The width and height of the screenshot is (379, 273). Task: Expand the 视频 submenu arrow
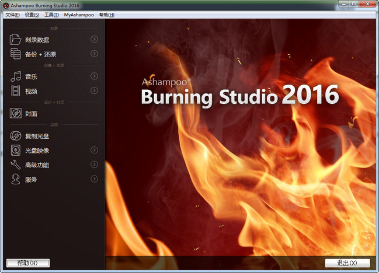point(94,90)
